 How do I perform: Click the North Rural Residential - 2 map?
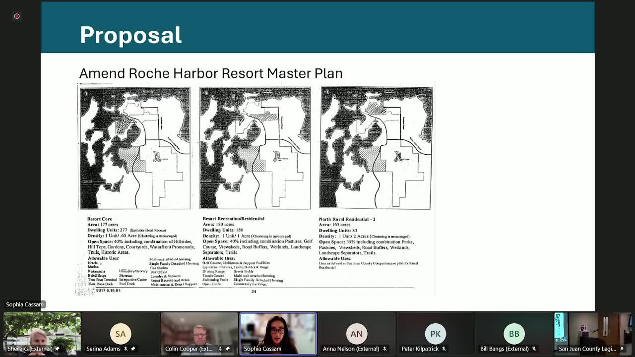(x=376, y=148)
